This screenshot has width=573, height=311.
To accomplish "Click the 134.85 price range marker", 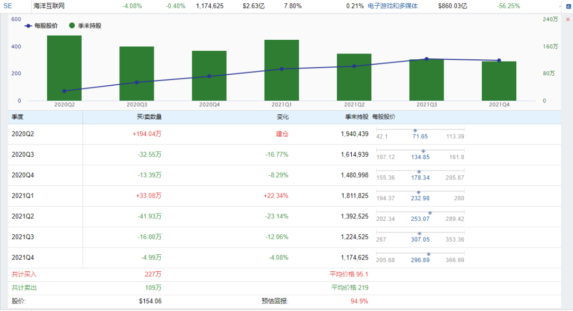I will coord(423,151).
